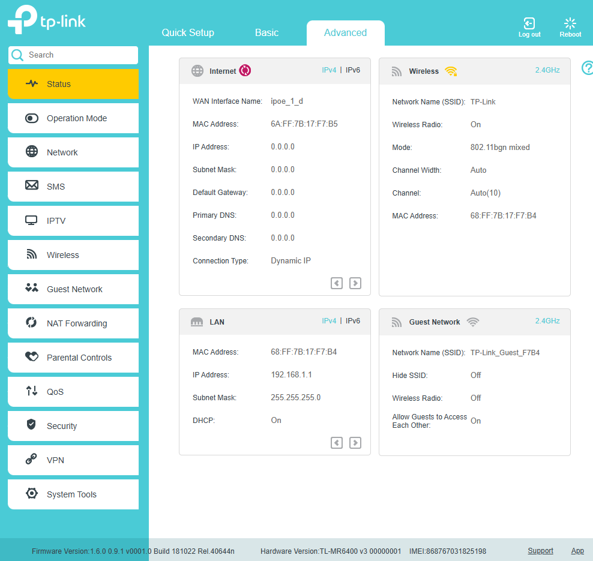This screenshot has width=593, height=561.
Task: Click the Channel value Auto(10)
Action: pyautogui.click(x=485, y=193)
